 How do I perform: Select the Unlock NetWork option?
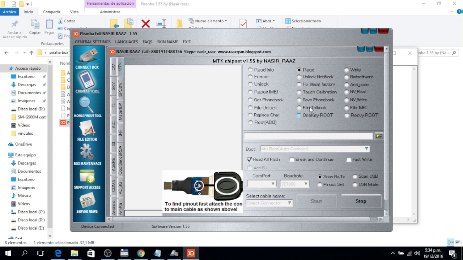coord(299,77)
